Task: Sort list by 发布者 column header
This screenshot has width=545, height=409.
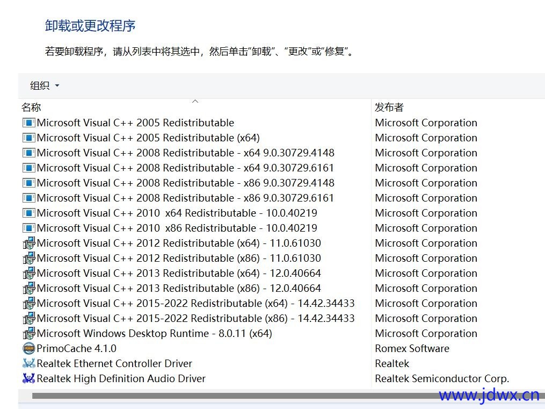Action: coord(389,107)
